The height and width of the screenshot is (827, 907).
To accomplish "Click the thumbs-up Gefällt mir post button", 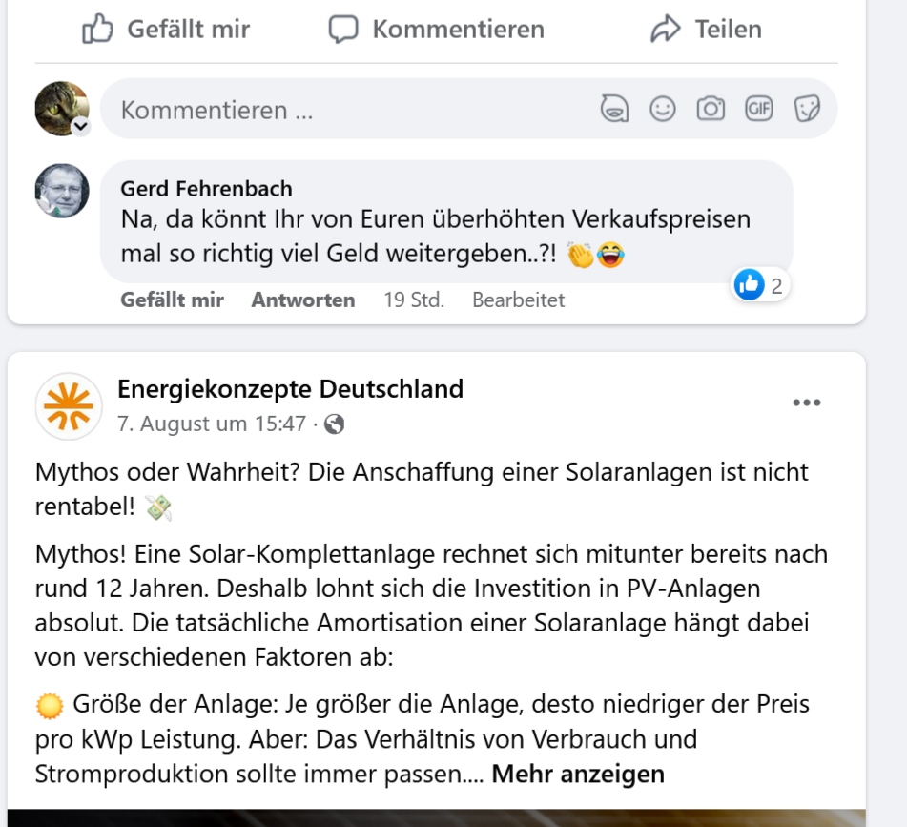I will [166, 30].
